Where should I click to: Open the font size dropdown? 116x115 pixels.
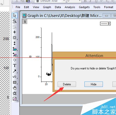80,1
